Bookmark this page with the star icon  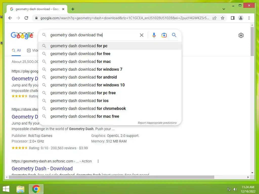(223, 18)
